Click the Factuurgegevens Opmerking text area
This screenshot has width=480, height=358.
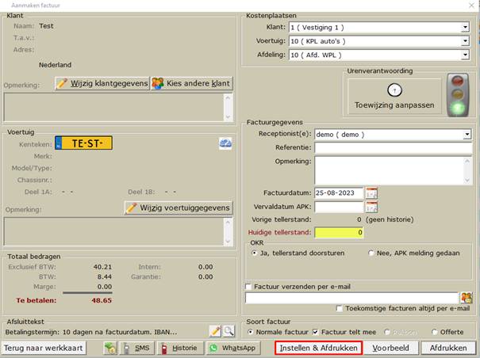coord(389,170)
